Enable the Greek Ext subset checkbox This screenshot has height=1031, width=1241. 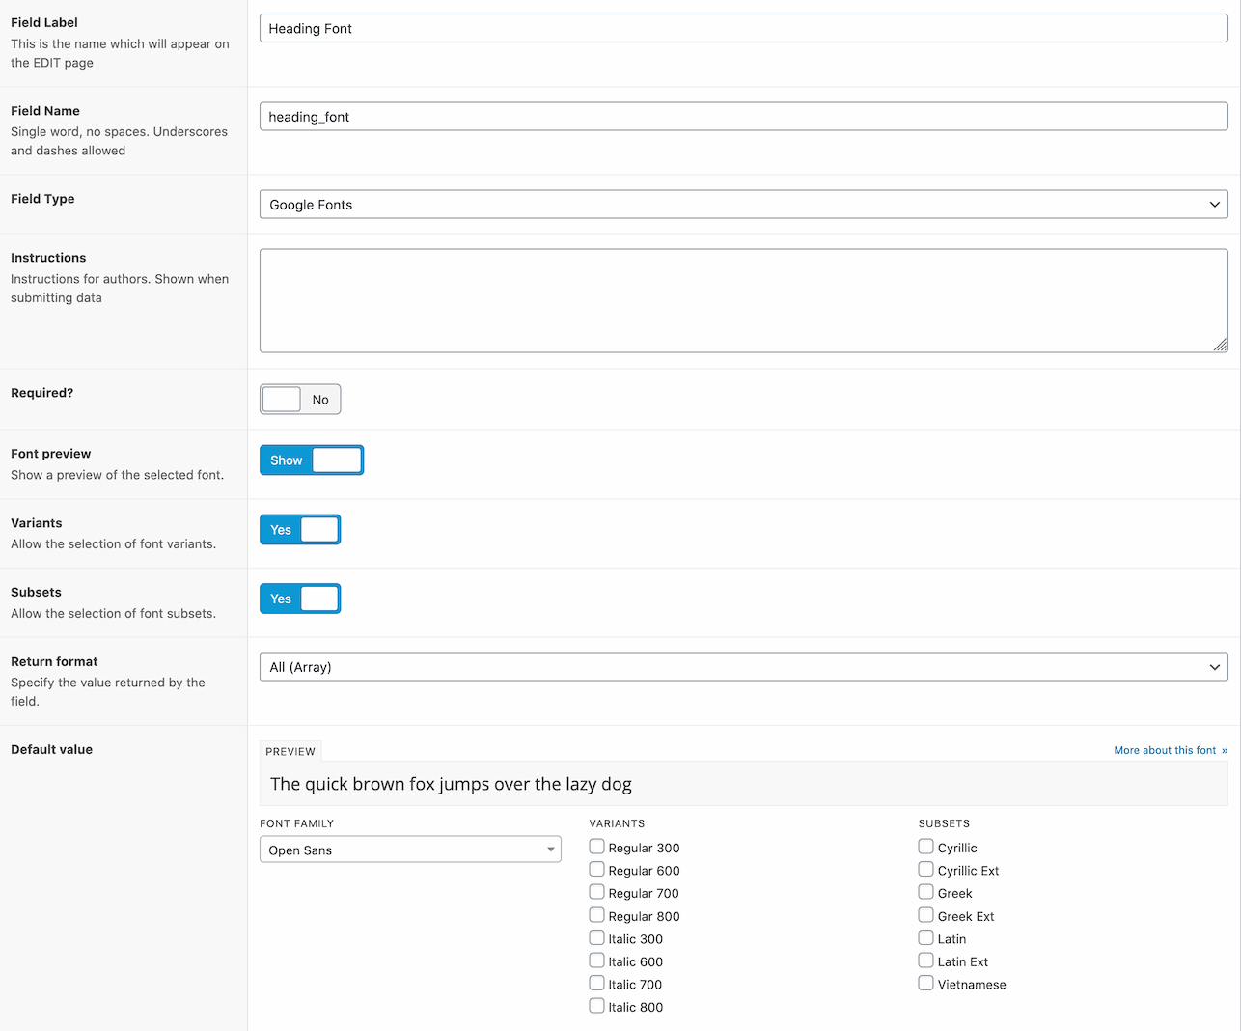926,915
